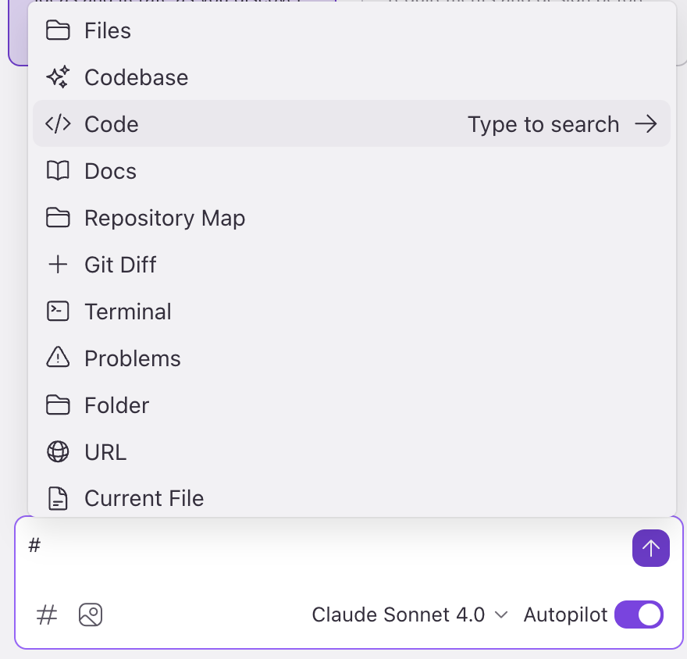687x659 pixels.
Task: Click the Autopilot label text
Action: tap(565, 614)
